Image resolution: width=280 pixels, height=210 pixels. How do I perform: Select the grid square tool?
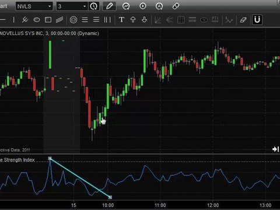click(x=181, y=20)
